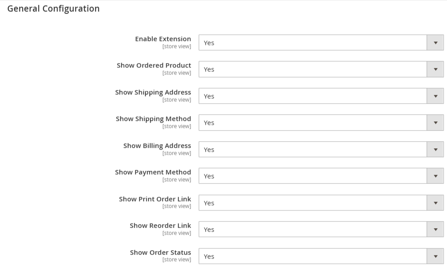
Task: Click the Show Order Status dropdown arrow
Action: point(435,256)
